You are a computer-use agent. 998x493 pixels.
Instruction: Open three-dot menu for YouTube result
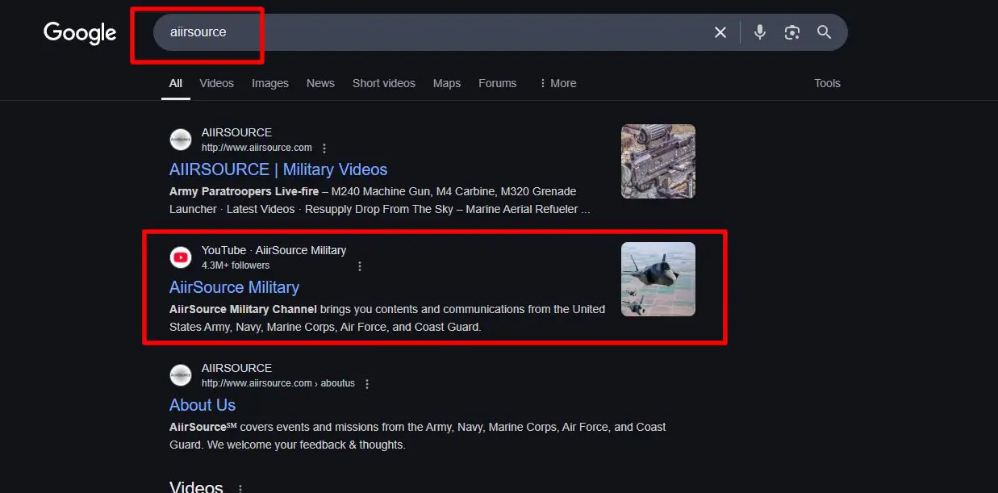click(360, 266)
